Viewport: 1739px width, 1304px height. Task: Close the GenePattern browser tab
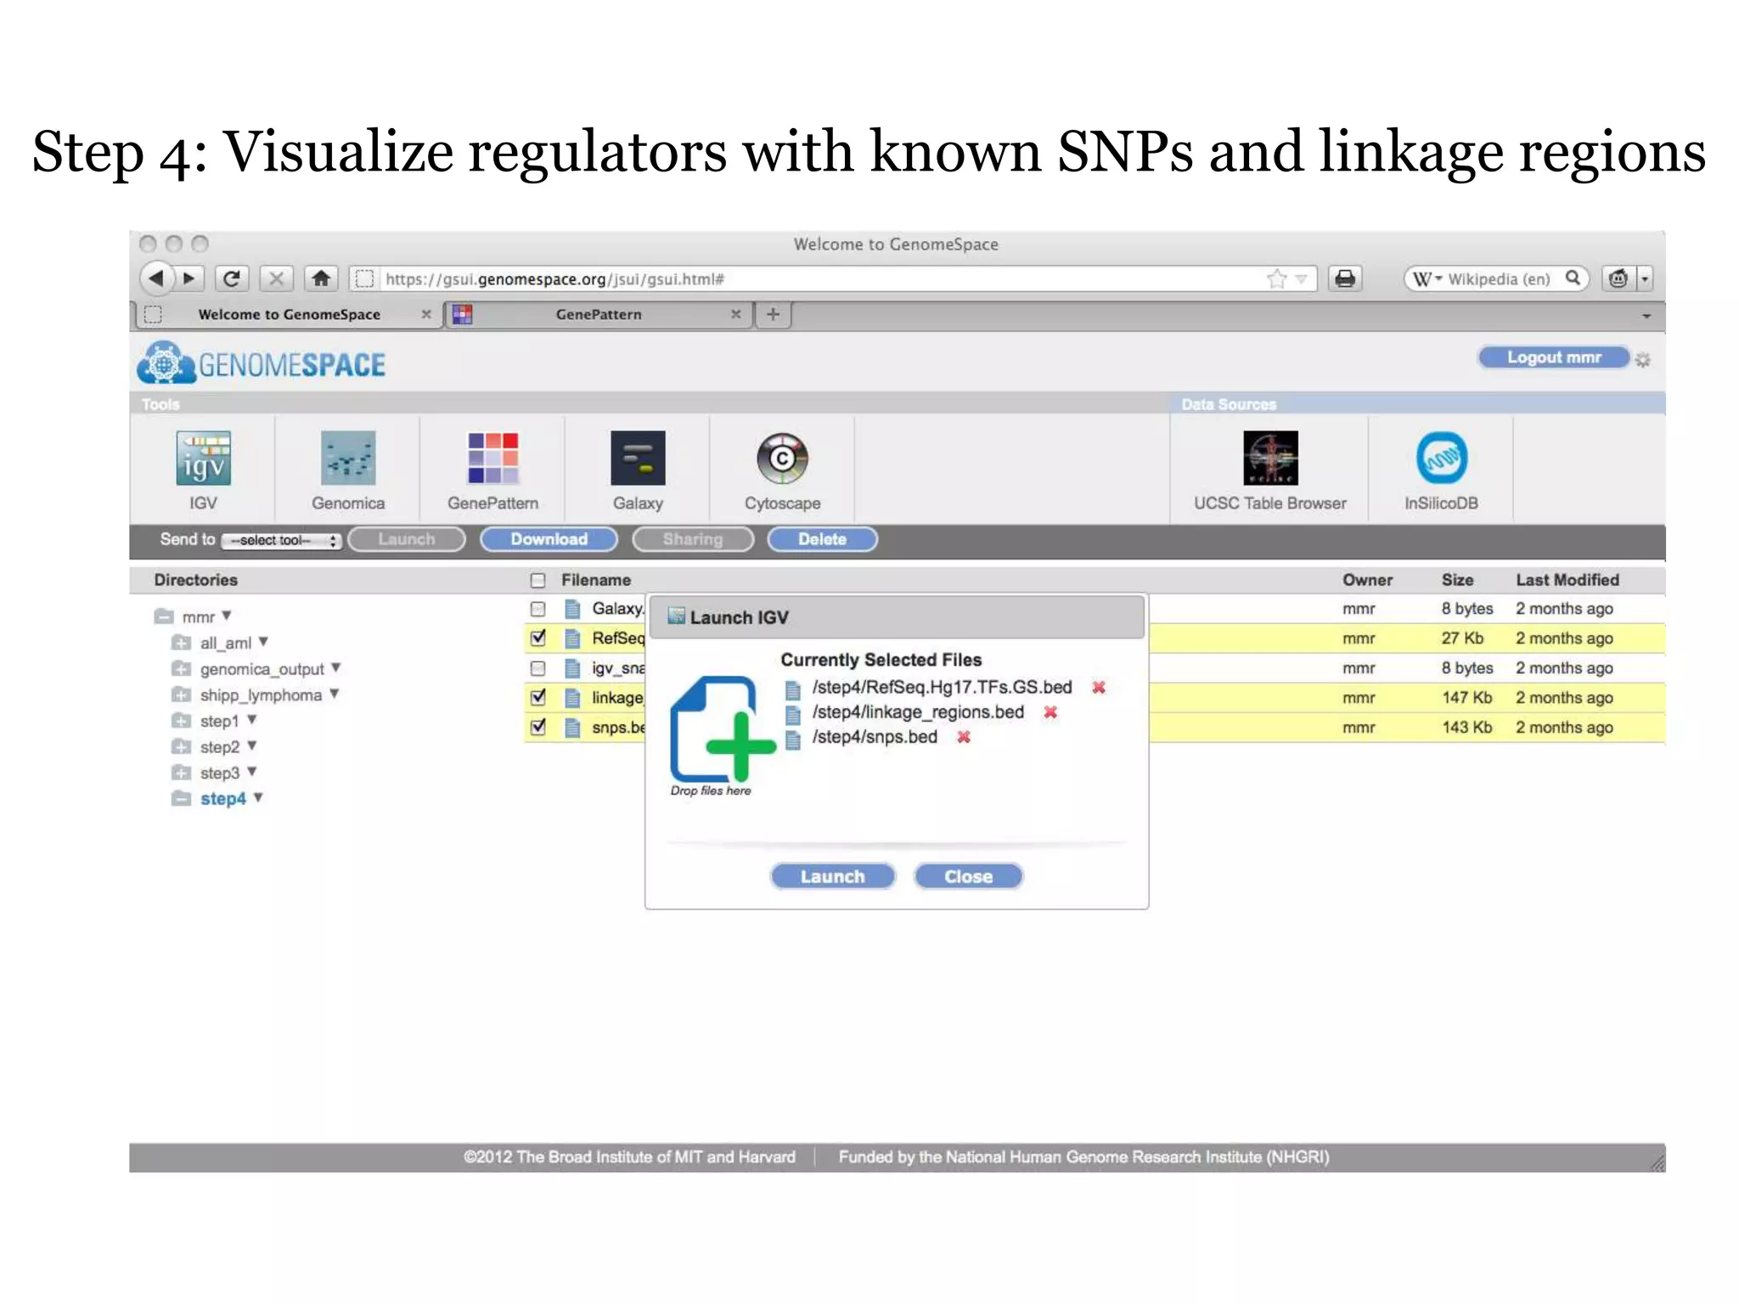[736, 314]
